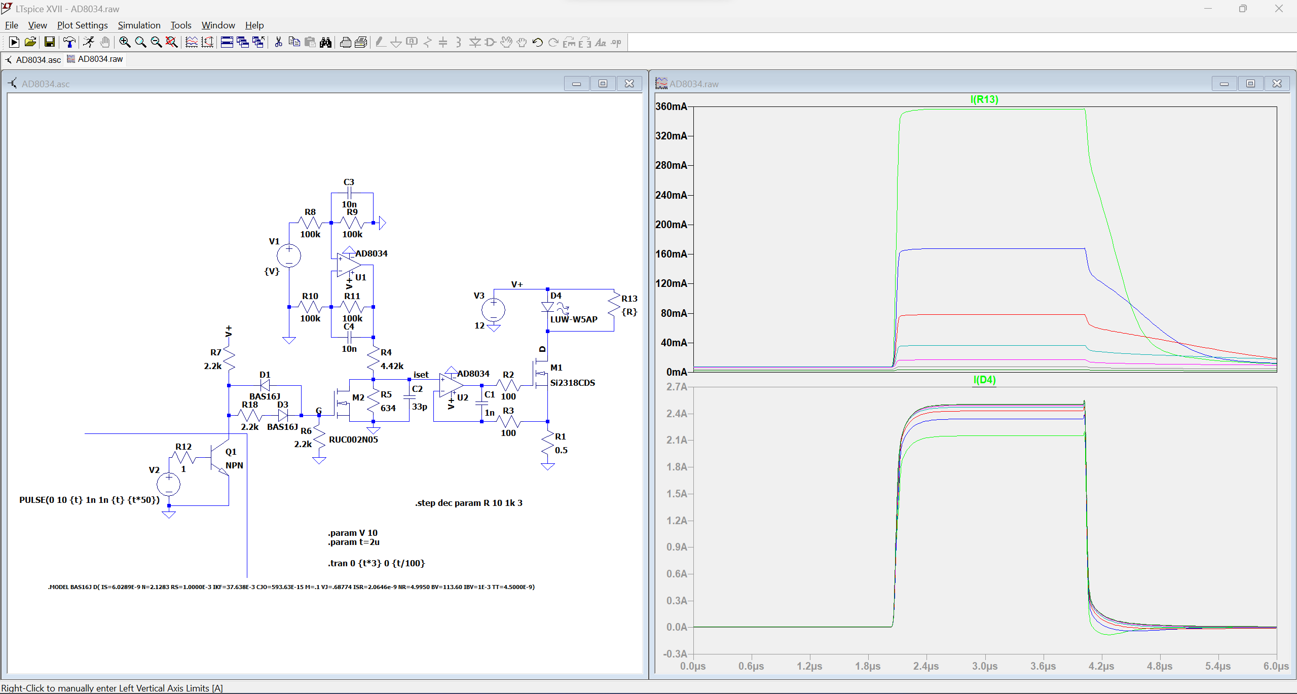Click the Autorange axes icon

(x=207, y=43)
